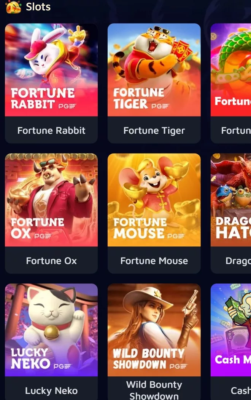251x400 pixels.
Task: Open the Fortune Tiger game thumbnail
Action: 154,70
